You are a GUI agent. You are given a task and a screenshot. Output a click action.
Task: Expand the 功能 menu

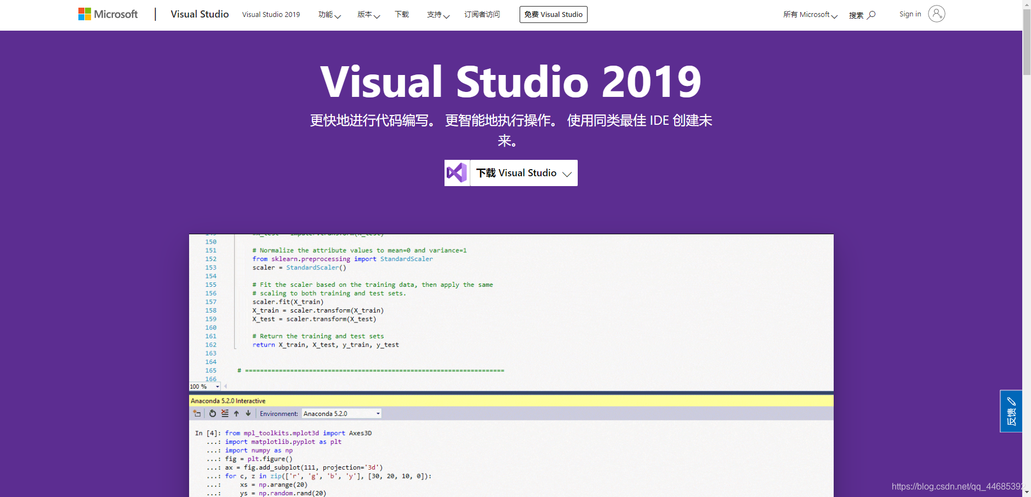pyautogui.click(x=329, y=15)
